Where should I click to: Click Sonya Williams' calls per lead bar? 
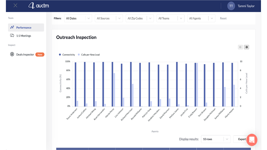(225, 97)
